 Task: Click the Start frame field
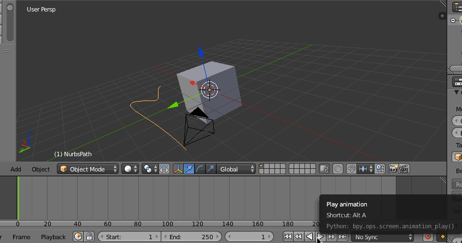[x=130, y=237]
